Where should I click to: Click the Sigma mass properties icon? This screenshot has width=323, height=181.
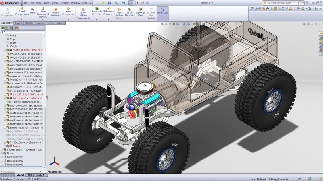pos(283,8)
